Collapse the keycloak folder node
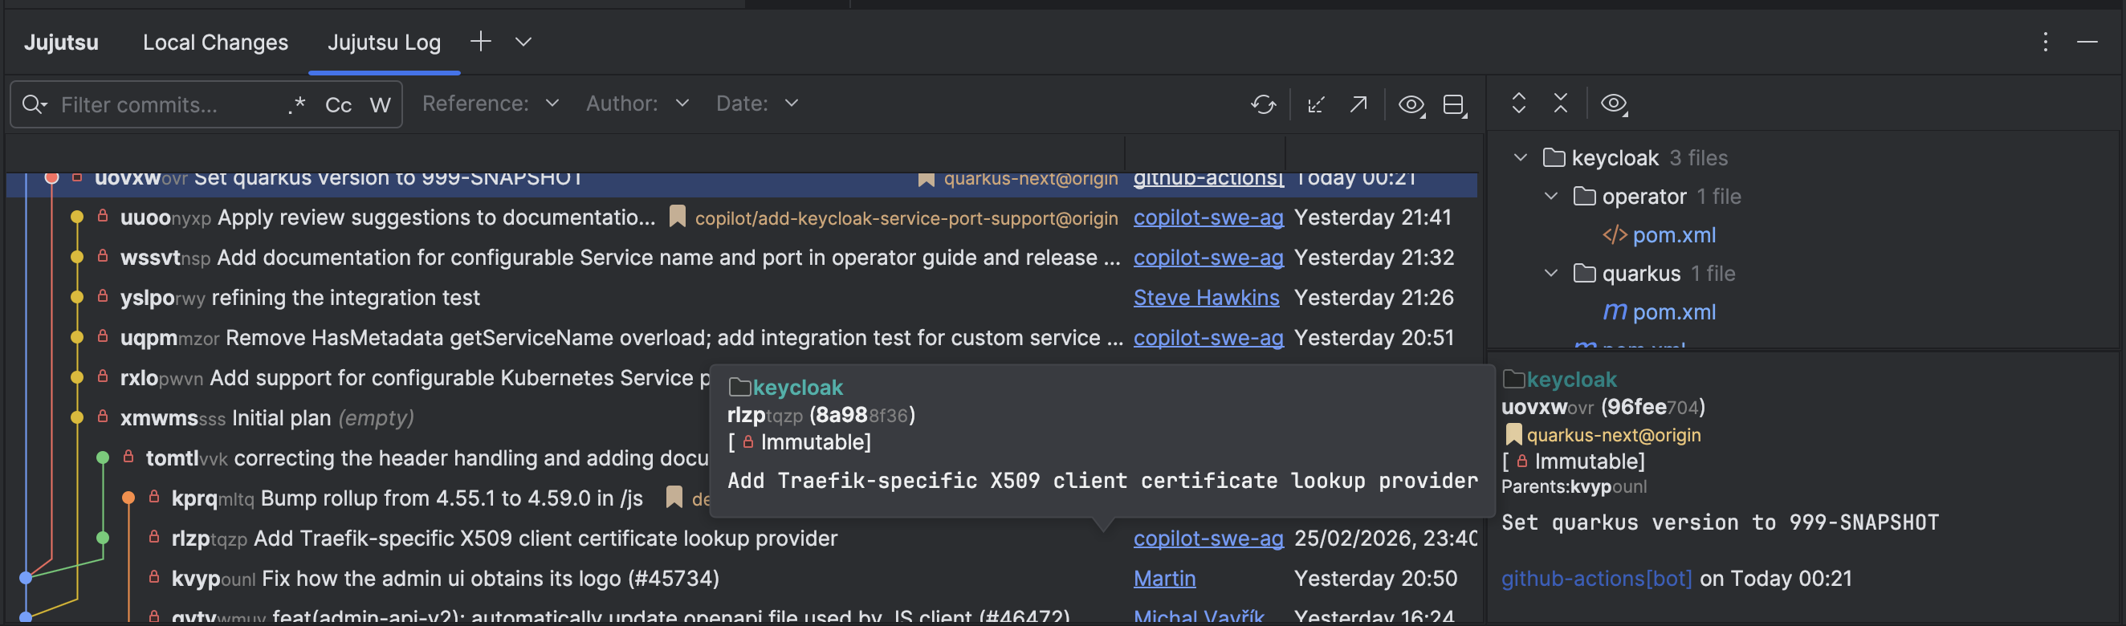This screenshot has height=626, width=2126. (1520, 157)
